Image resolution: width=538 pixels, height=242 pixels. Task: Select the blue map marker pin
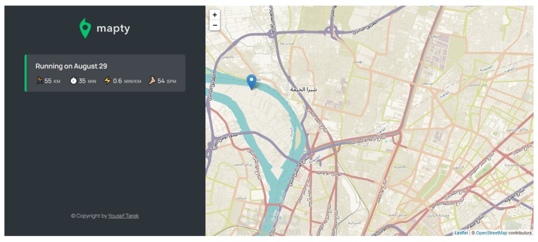[x=252, y=82]
